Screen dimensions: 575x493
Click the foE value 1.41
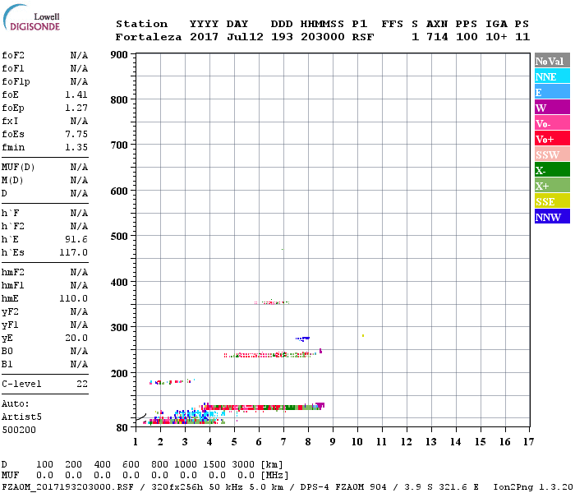[x=76, y=94]
